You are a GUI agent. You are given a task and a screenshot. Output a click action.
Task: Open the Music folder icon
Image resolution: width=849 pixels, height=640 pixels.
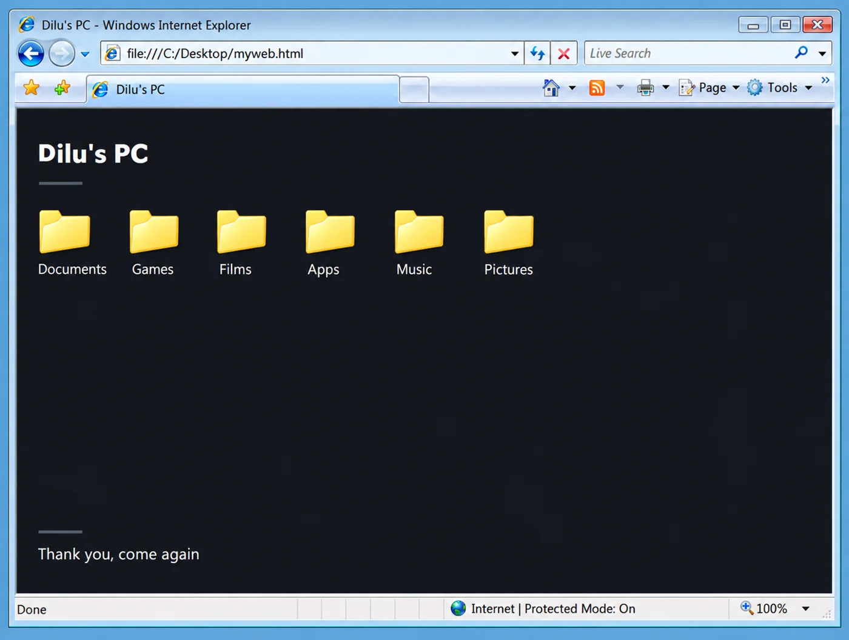pos(419,231)
